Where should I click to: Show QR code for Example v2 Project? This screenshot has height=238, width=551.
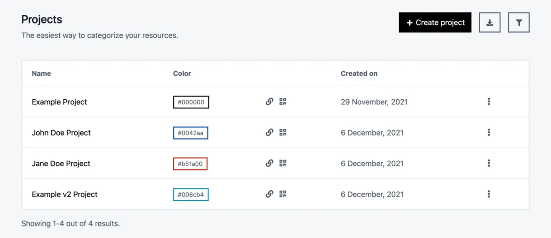283,194
